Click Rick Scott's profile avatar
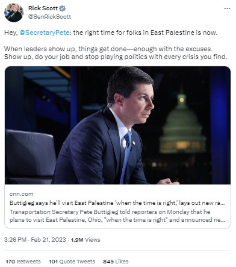Screen dimensions: 236x267 pos(14,13)
